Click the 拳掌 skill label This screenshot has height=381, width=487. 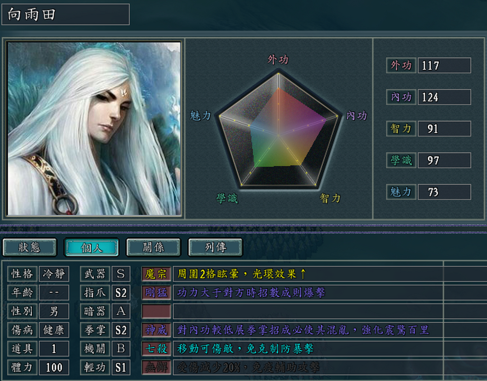tap(95, 330)
